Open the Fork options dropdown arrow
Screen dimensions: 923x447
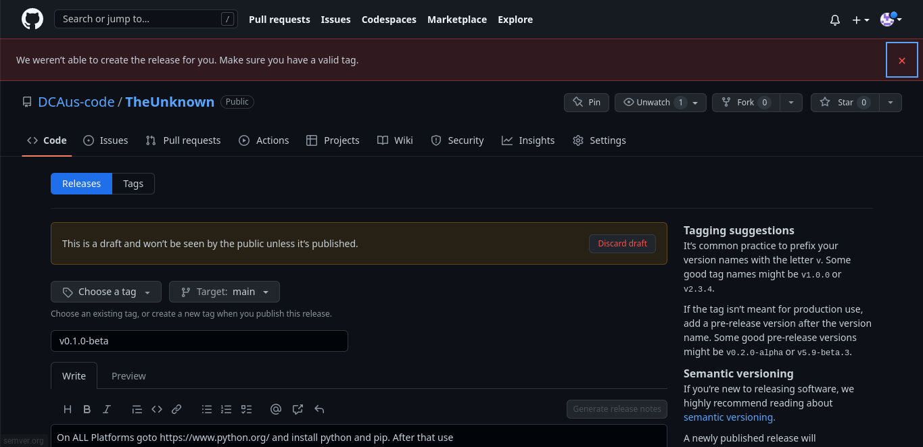pyautogui.click(x=791, y=103)
